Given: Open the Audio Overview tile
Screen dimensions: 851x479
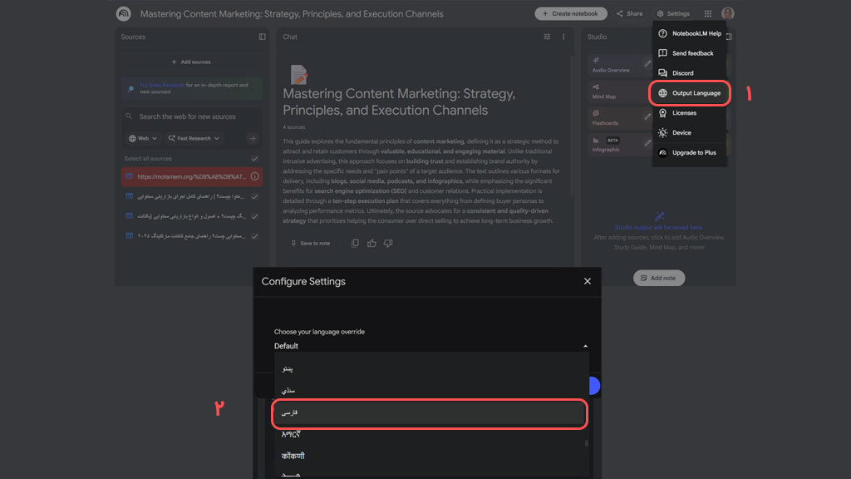Looking at the screenshot, I should tap(618, 65).
